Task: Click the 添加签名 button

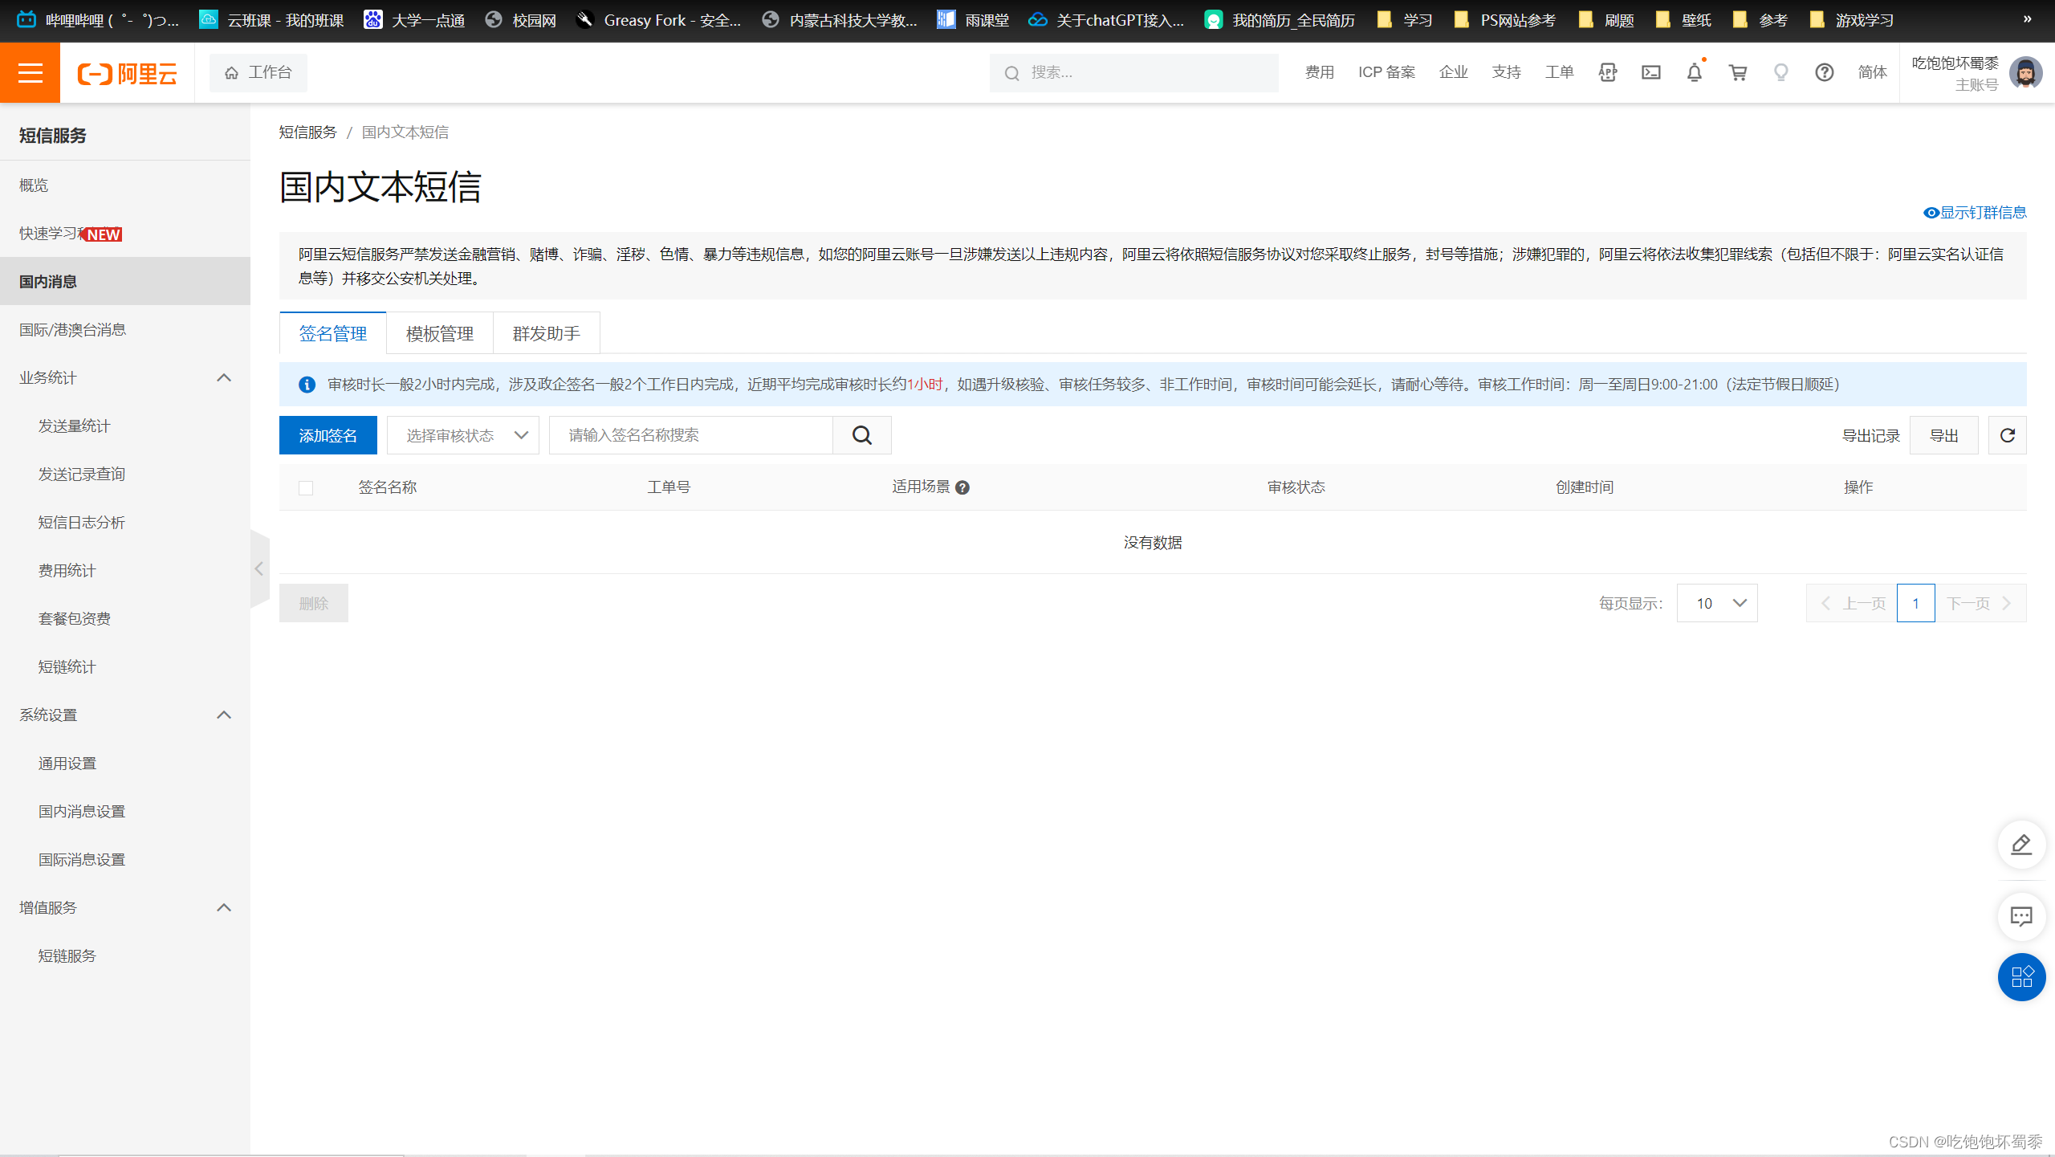Action: [328, 435]
